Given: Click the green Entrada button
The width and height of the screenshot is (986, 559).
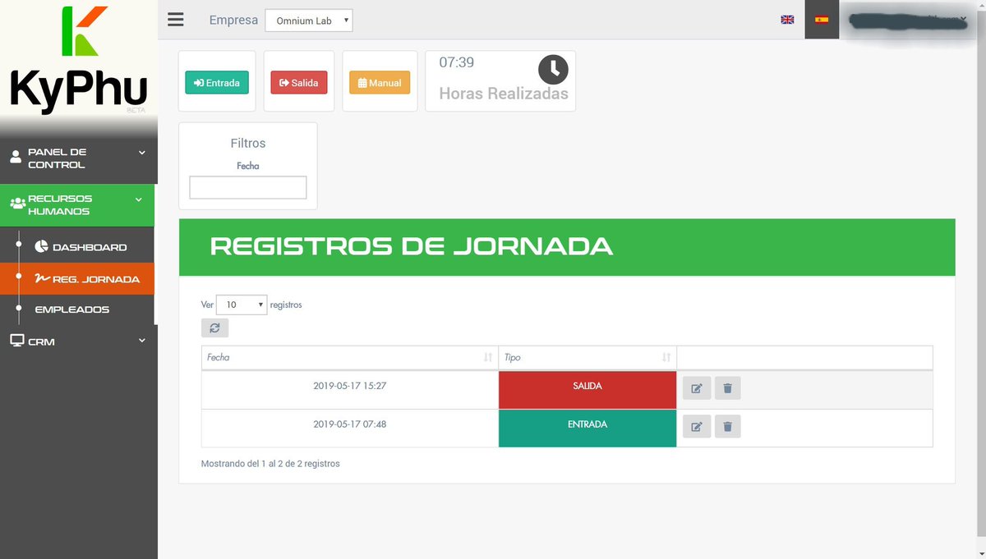Looking at the screenshot, I should pos(217,83).
